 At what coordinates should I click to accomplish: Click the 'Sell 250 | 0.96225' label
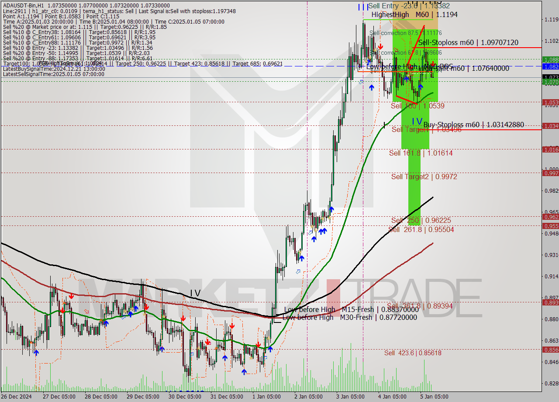[x=421, y=221]
